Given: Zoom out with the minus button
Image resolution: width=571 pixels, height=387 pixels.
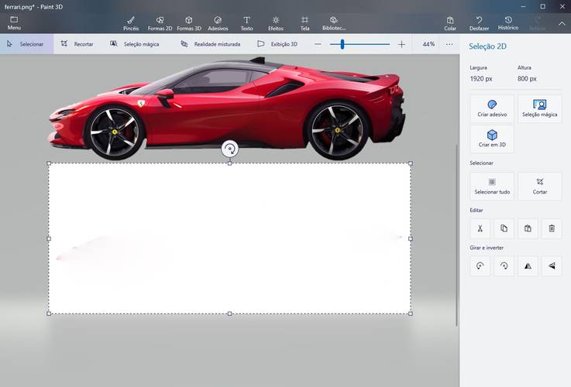Looking at the screenshot, I should (x=318, y=44).
